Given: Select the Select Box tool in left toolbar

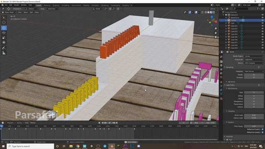Looking at the screenshot, I should click(4, 17).
